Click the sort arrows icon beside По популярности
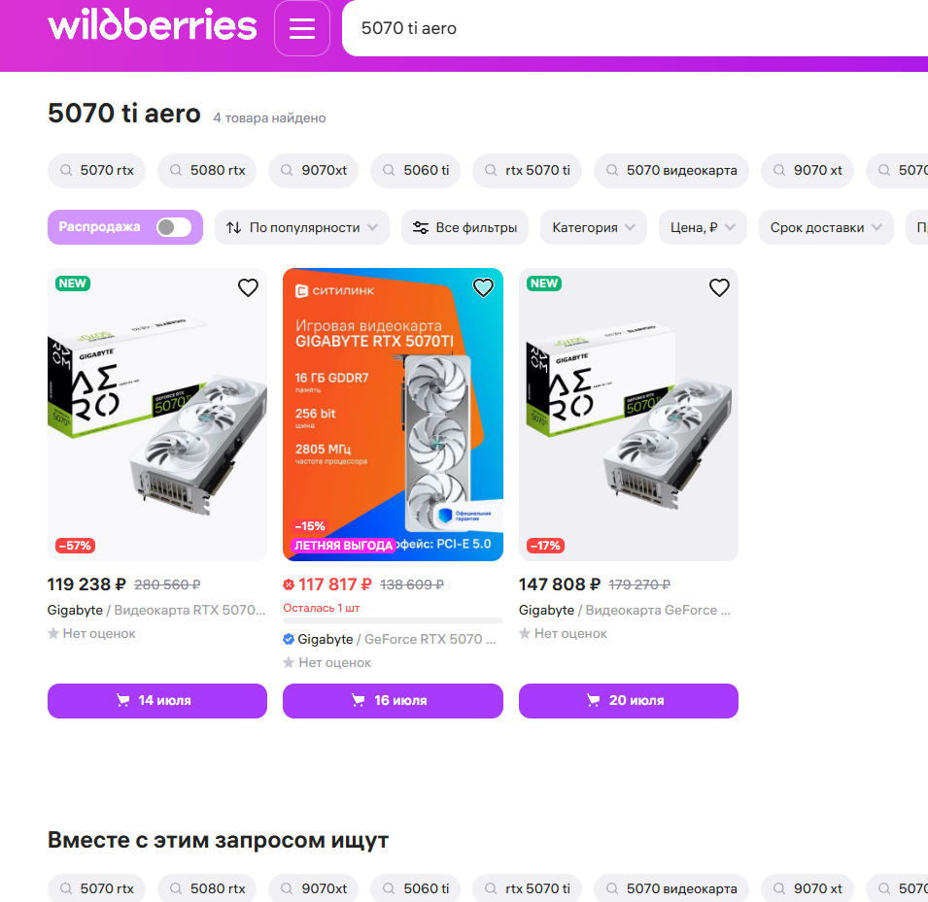 pyautogui.click(x=234, y=228)
